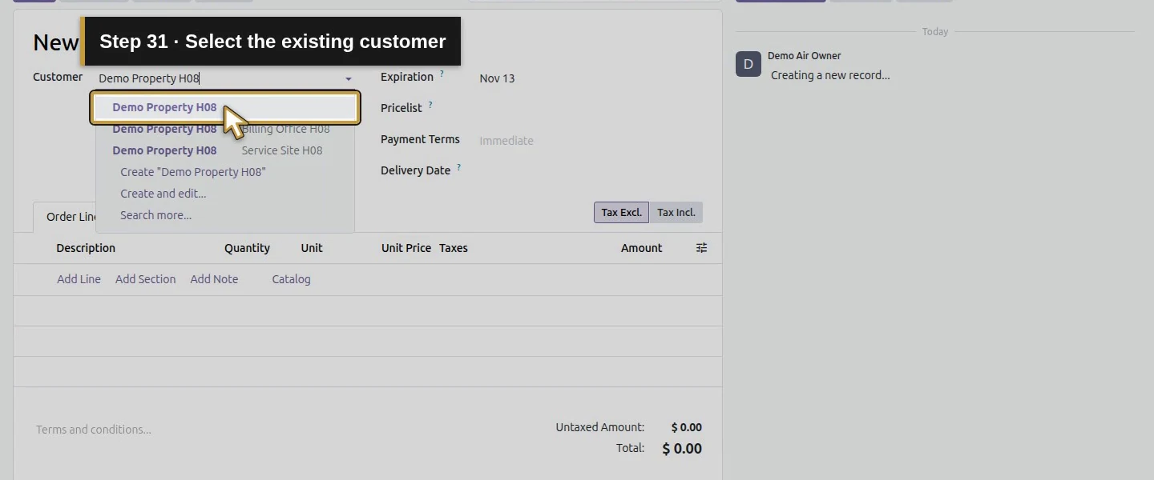1154x480 pixels.
Task: Click the Customer field label
Action: tap(58, 77)
